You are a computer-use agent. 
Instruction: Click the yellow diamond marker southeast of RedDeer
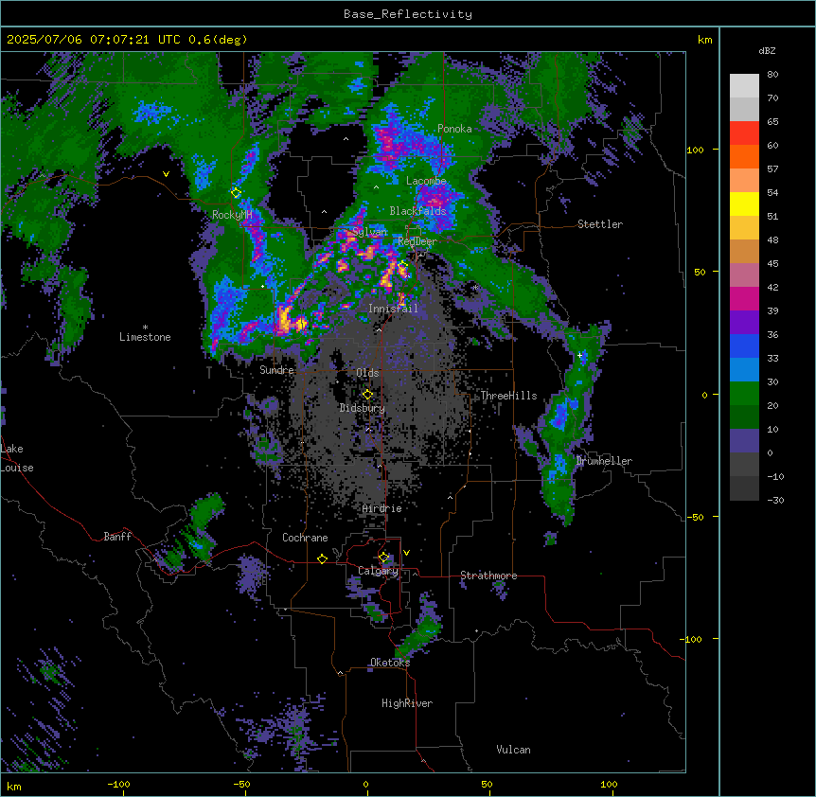click(403, 266)
